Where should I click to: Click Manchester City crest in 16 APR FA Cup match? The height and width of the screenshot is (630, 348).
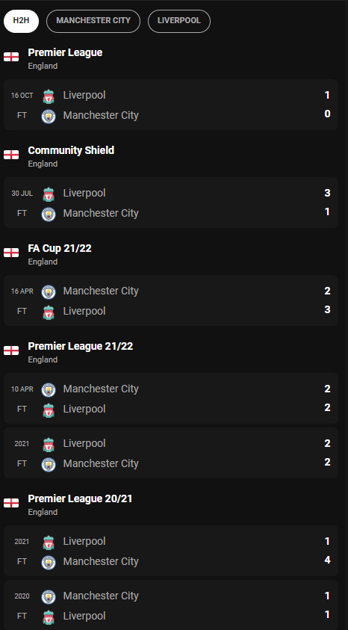[x=49, y=292]
